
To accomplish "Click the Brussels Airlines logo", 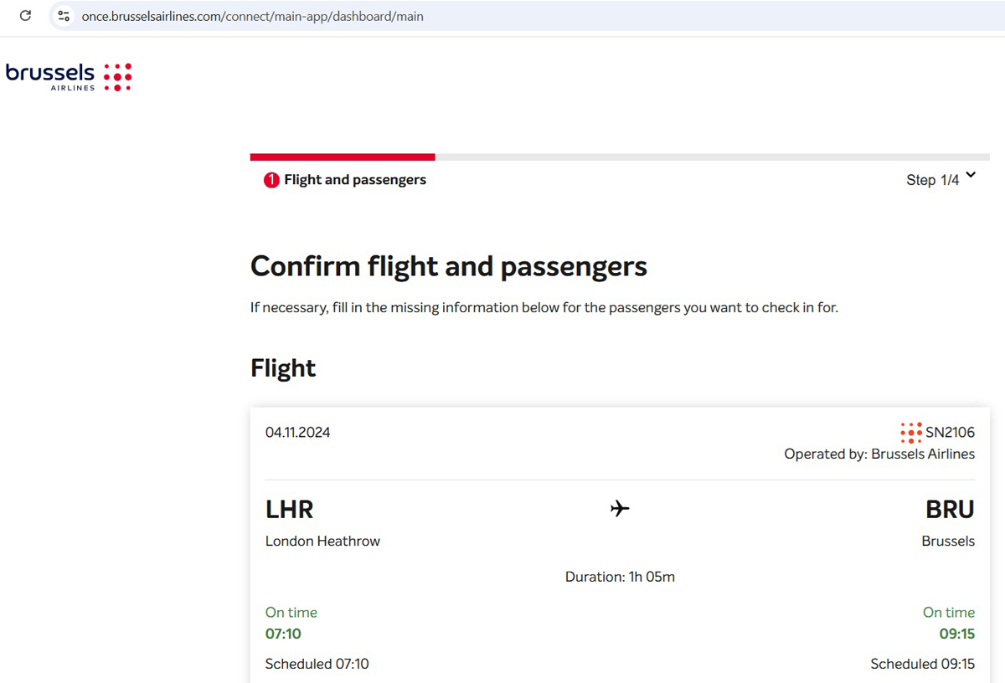I will click(69, 76).
